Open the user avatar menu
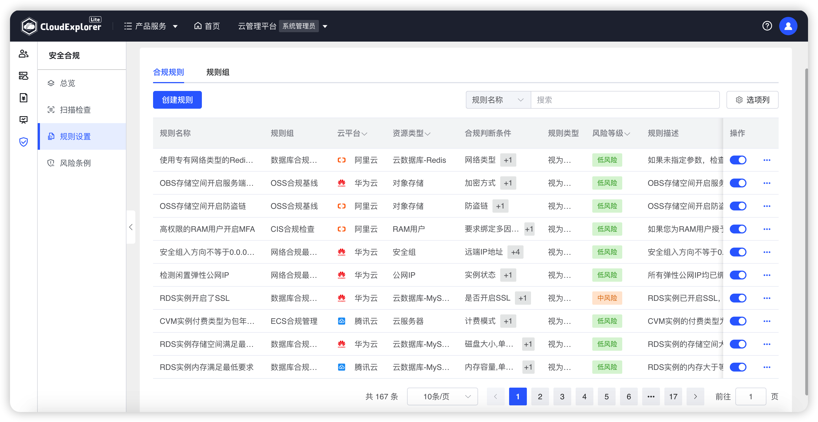Screen dimensions: 818x422 [788, 26]
